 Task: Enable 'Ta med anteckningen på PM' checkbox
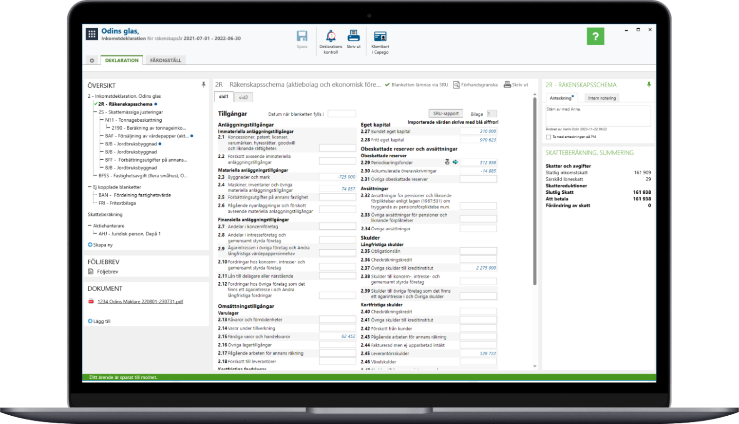point(549,137)
